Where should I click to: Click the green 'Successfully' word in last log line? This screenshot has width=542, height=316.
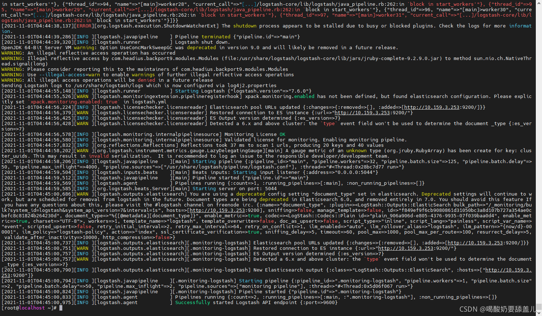click(x=193, y=303)
